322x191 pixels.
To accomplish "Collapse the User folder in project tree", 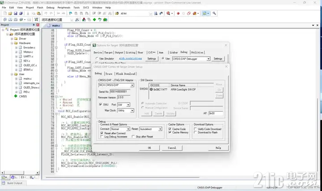I will click(12, 74).
